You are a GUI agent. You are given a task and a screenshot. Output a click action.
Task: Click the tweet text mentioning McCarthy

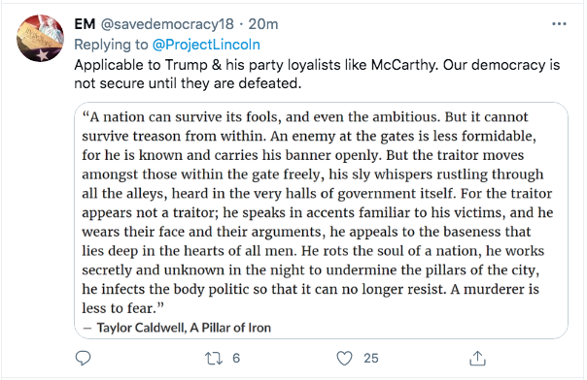pos(317,65)
